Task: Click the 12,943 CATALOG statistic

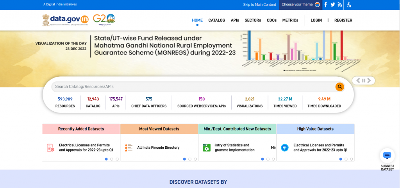Action: tap(93, 102)
